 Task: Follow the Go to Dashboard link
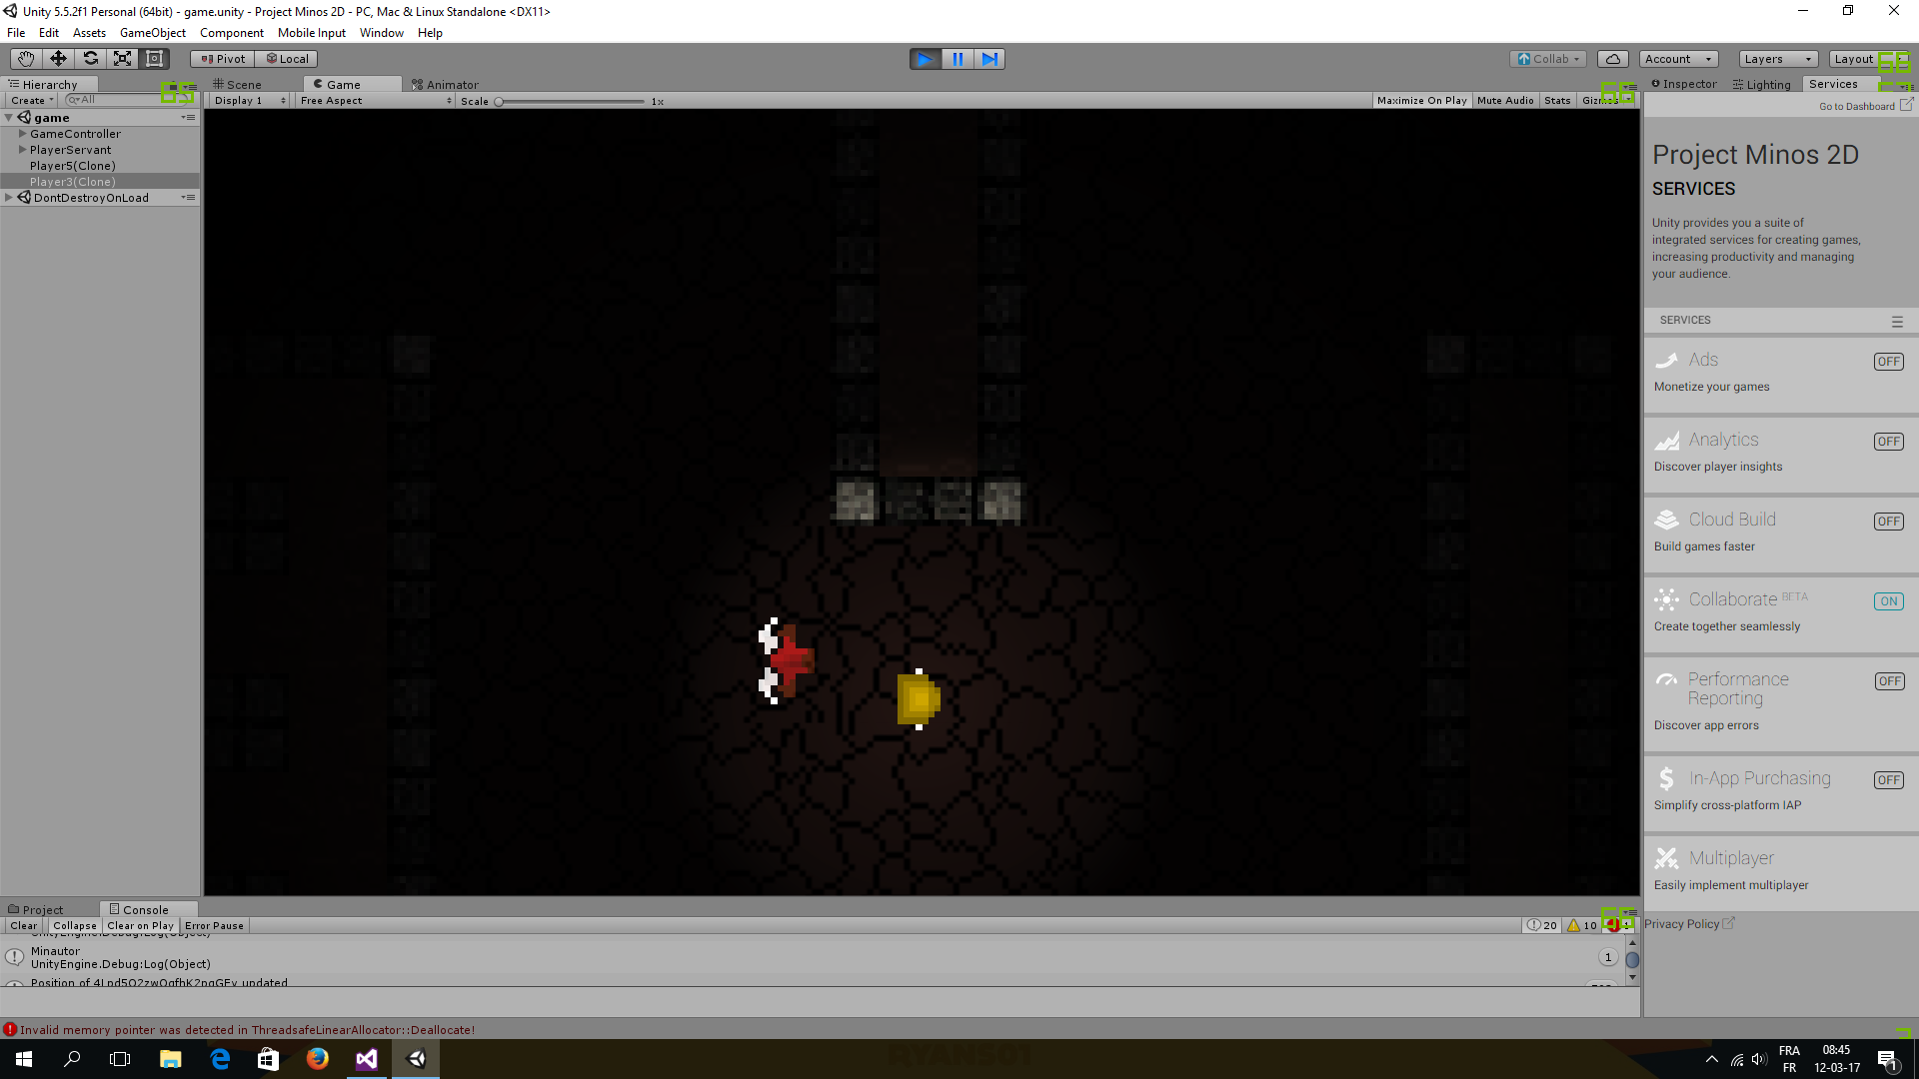[1856, 107]
